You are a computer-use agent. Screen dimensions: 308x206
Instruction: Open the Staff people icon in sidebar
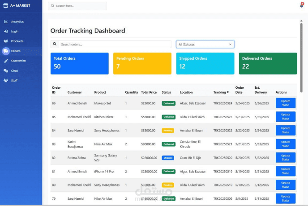point(6,80)
